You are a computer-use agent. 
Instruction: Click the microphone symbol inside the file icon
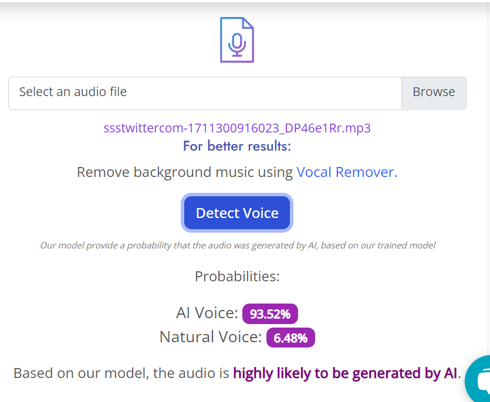coord(237,45)
